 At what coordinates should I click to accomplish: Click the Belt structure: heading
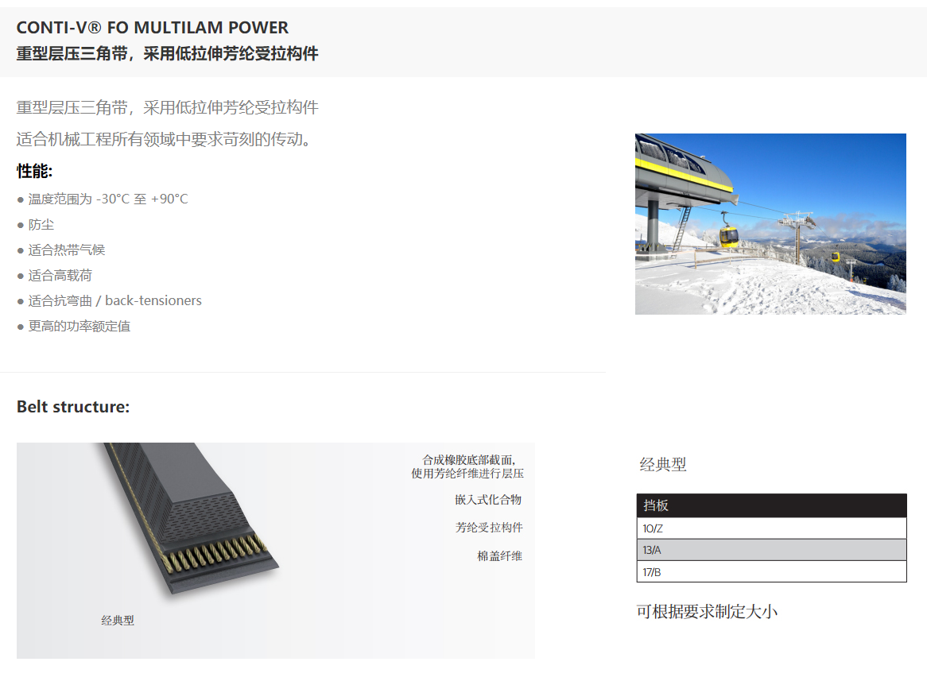[x=72, y=407]
